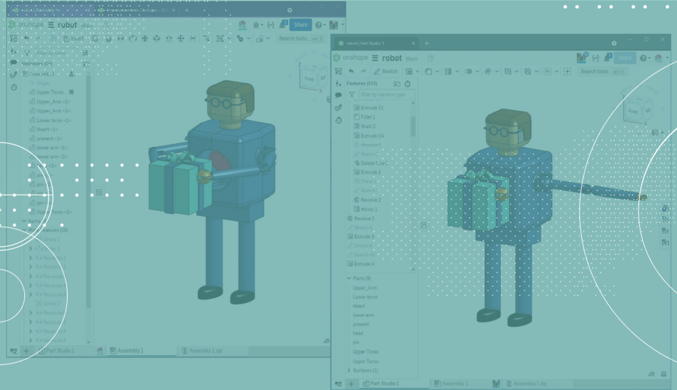Expand the Surfaces (1) section
This screenshot has height=390, width=677.
click(349, 371)
